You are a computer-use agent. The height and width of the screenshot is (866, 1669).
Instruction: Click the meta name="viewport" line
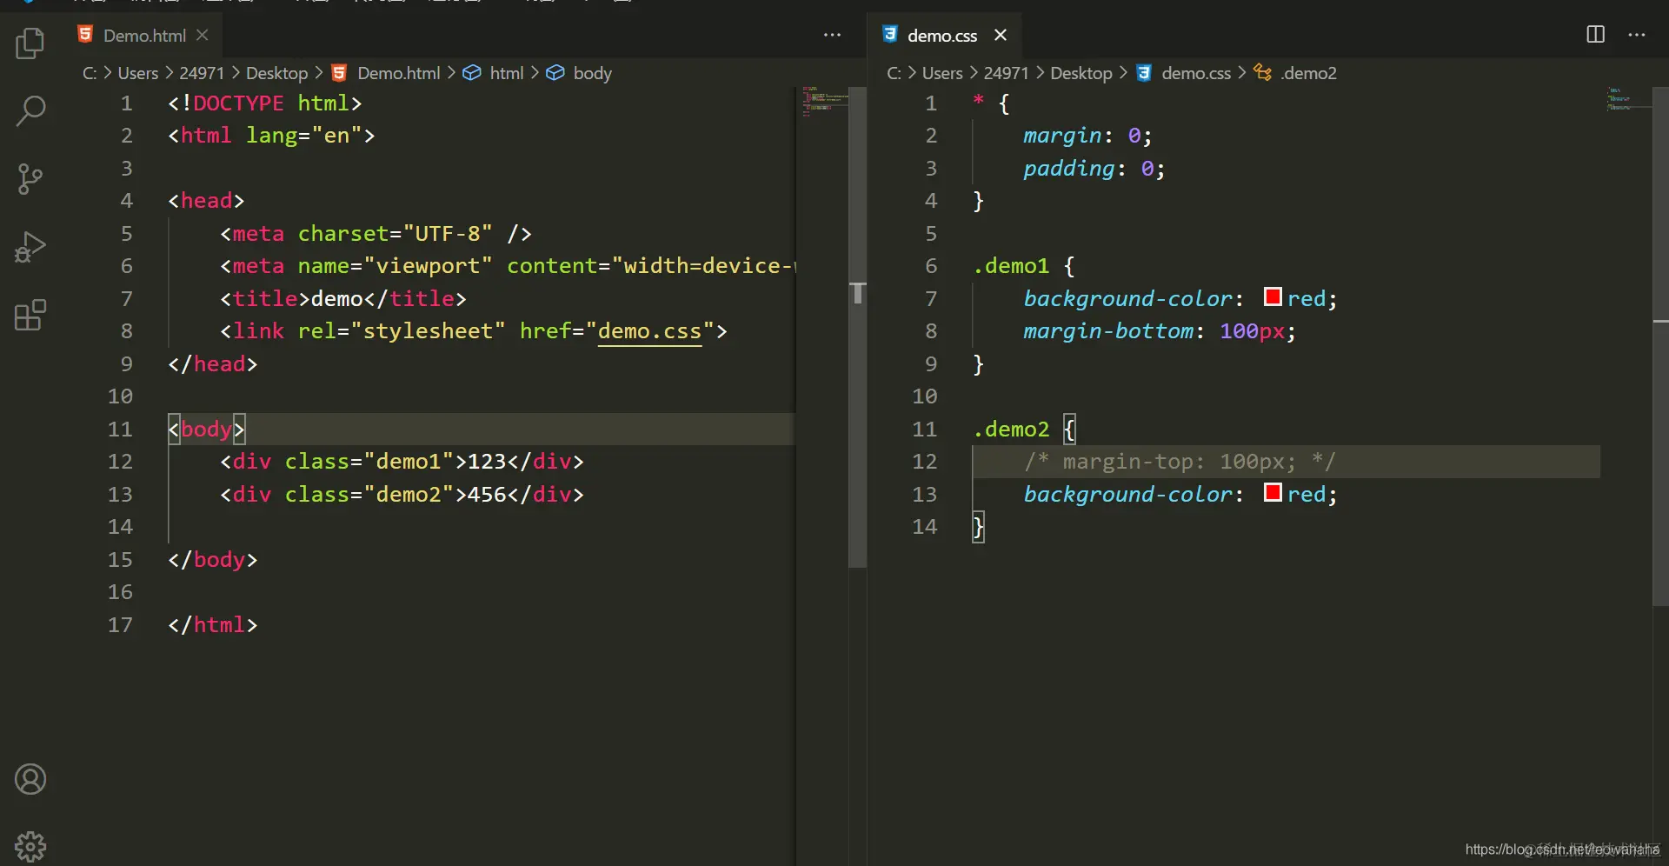pyautogui.click(x=507, y=266)
